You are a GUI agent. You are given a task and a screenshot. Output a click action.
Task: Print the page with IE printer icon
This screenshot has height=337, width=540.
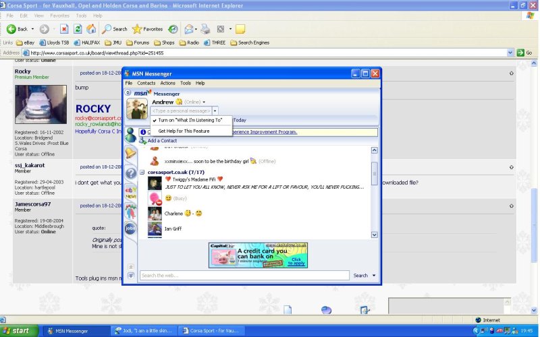pyautogui.click(x=205, y=29)
